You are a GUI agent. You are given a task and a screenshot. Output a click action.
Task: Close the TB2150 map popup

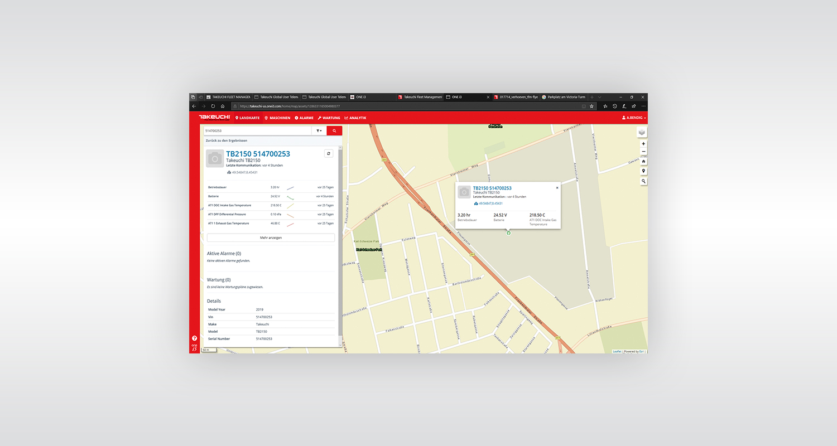pos(557,188)
